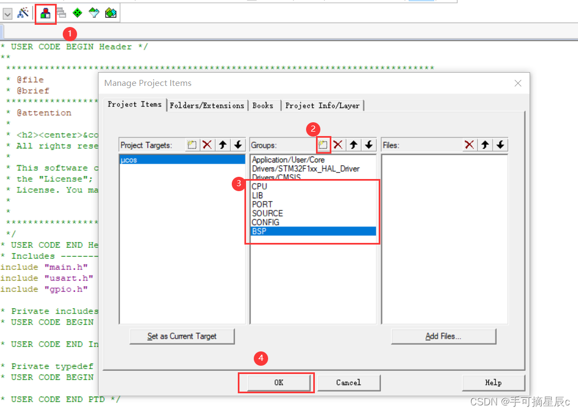This screenshot has height=412, width=578.
Task: Click the Target Options magic wand icon
Action: click(x=23, y=13)
